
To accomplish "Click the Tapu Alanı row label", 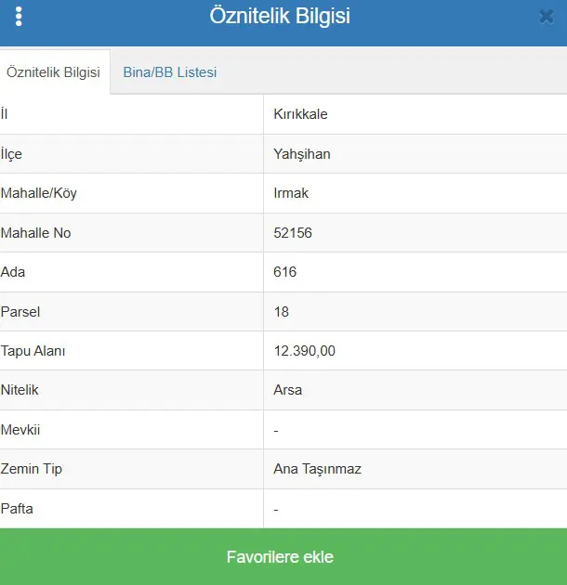I will pos(33,351).
